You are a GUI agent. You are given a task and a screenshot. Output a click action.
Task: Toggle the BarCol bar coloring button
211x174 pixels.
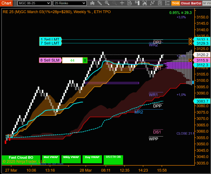point(196,3)
